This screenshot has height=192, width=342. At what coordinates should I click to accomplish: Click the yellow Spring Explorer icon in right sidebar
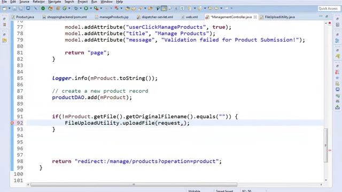(337, 57)
